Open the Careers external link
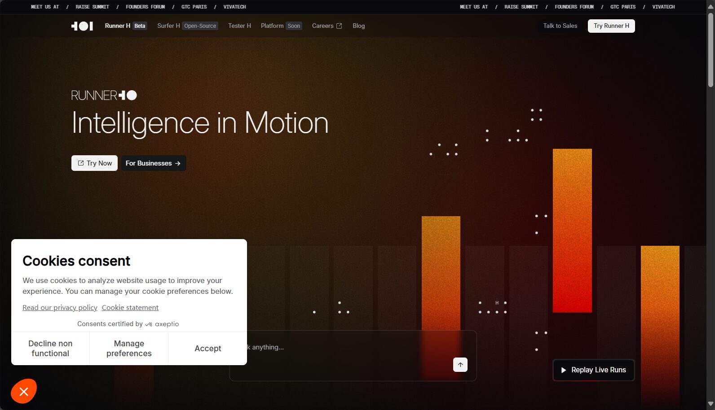Image resolution: width=715 pixels, height=410 pixels. (x=327, y=26)
